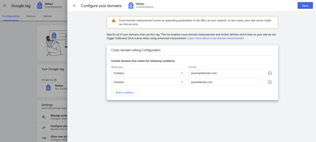This screenshot has width=316, height=142.
Task: Switch to the Admin tab
Action: [x=48, y=16]
